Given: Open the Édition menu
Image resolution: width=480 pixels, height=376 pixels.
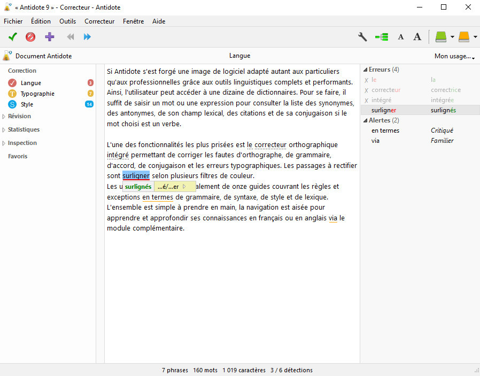Looking at the screenshot, I should pyautogui.click(x=41, y=21).
